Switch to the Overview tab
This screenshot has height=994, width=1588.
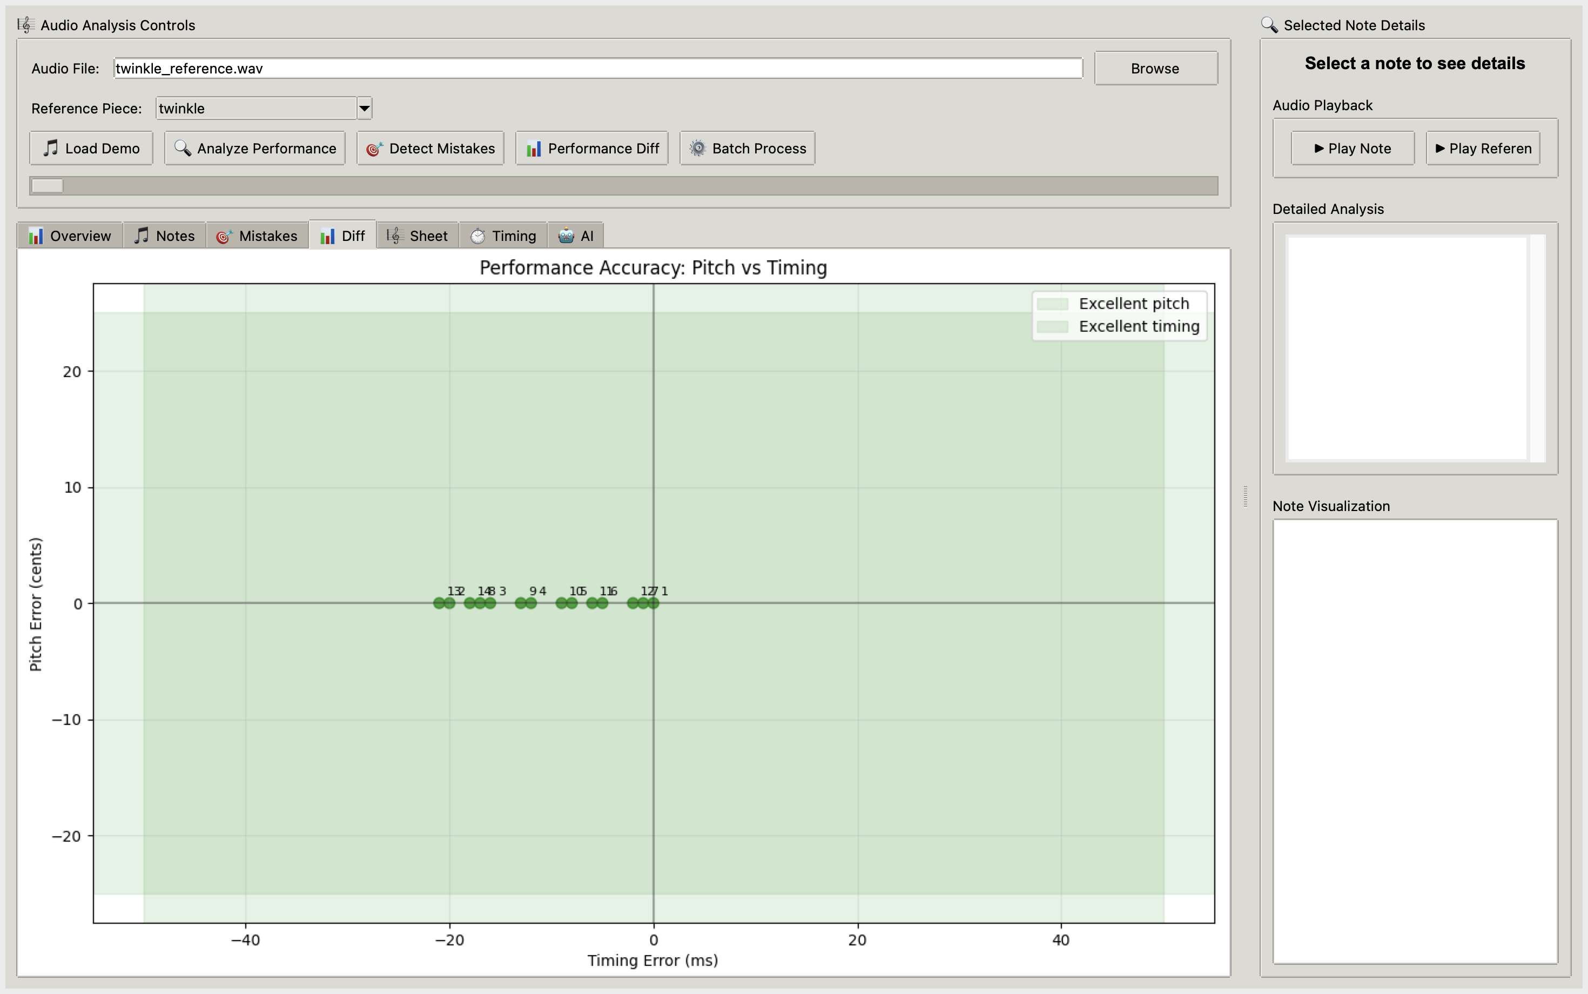[70, 236]
